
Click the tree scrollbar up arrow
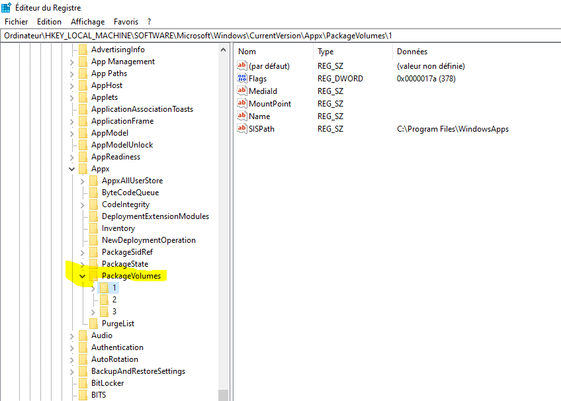coord(223,50)
